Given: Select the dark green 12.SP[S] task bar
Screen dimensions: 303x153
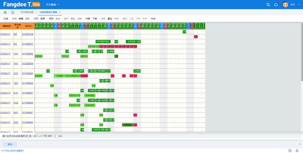Looking at the screenshot, I should click(137, 71).
